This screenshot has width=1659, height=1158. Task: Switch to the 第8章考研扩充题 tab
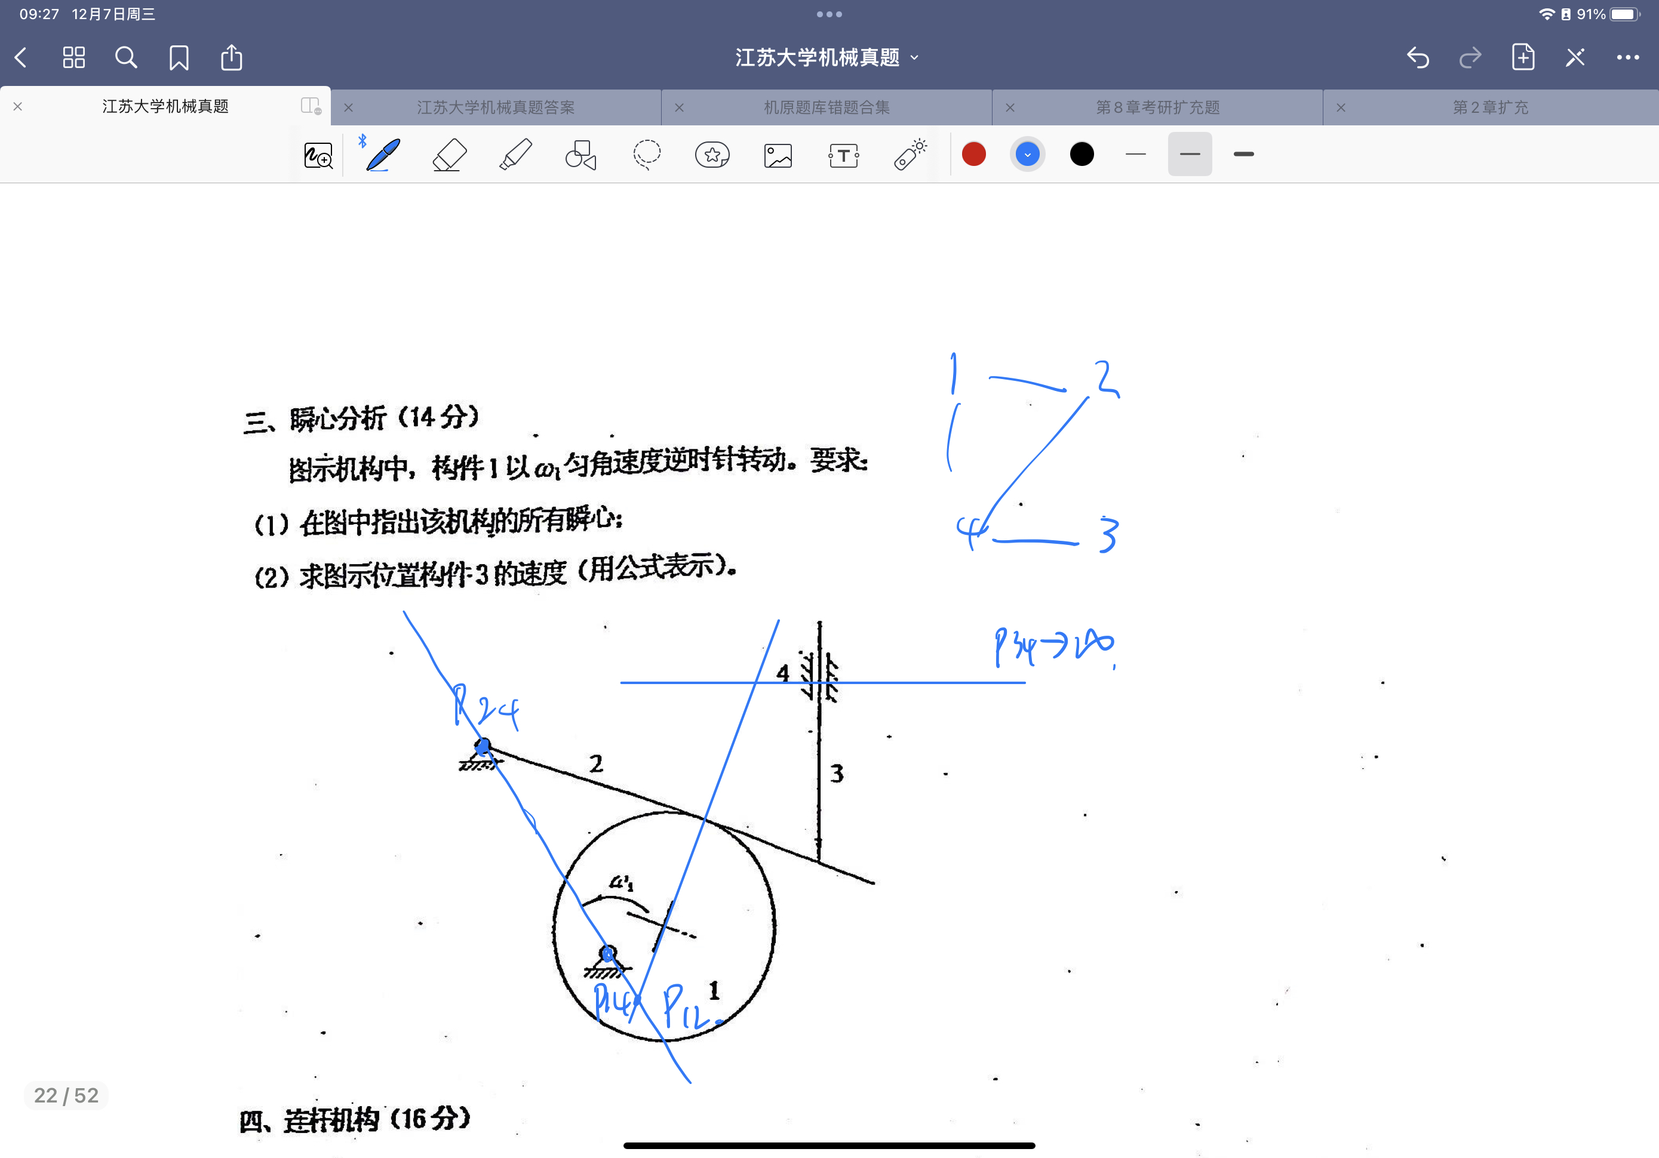point(1157,106)
